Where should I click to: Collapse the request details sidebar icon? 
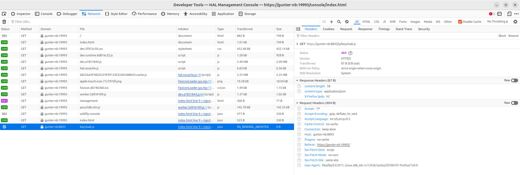[298, 29]
